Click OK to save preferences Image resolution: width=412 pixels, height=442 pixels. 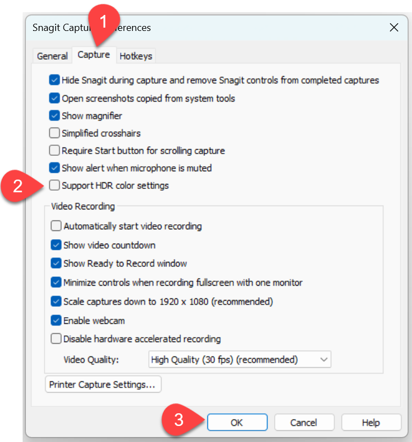(237, 423)
